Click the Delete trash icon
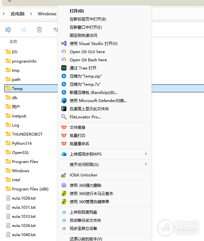This screenshot has height=241, width=204. click(39, 29)
